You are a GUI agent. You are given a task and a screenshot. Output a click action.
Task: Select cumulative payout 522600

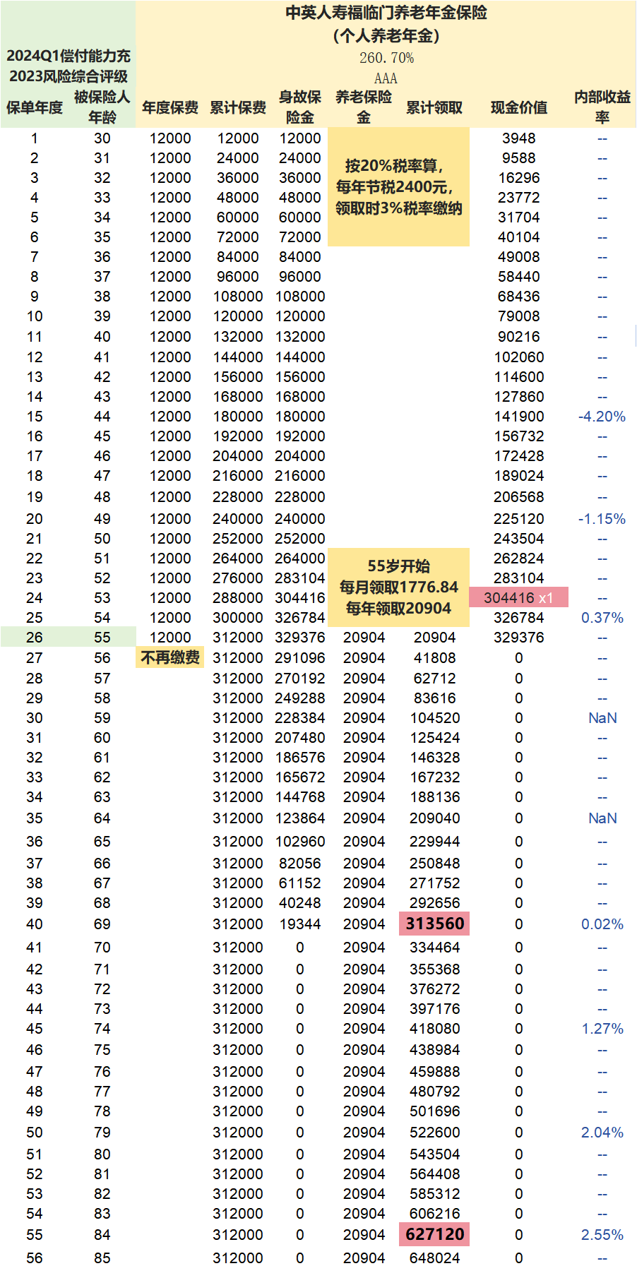point(434,1133)
